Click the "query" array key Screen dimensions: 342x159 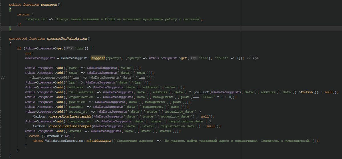pos(133,58)
